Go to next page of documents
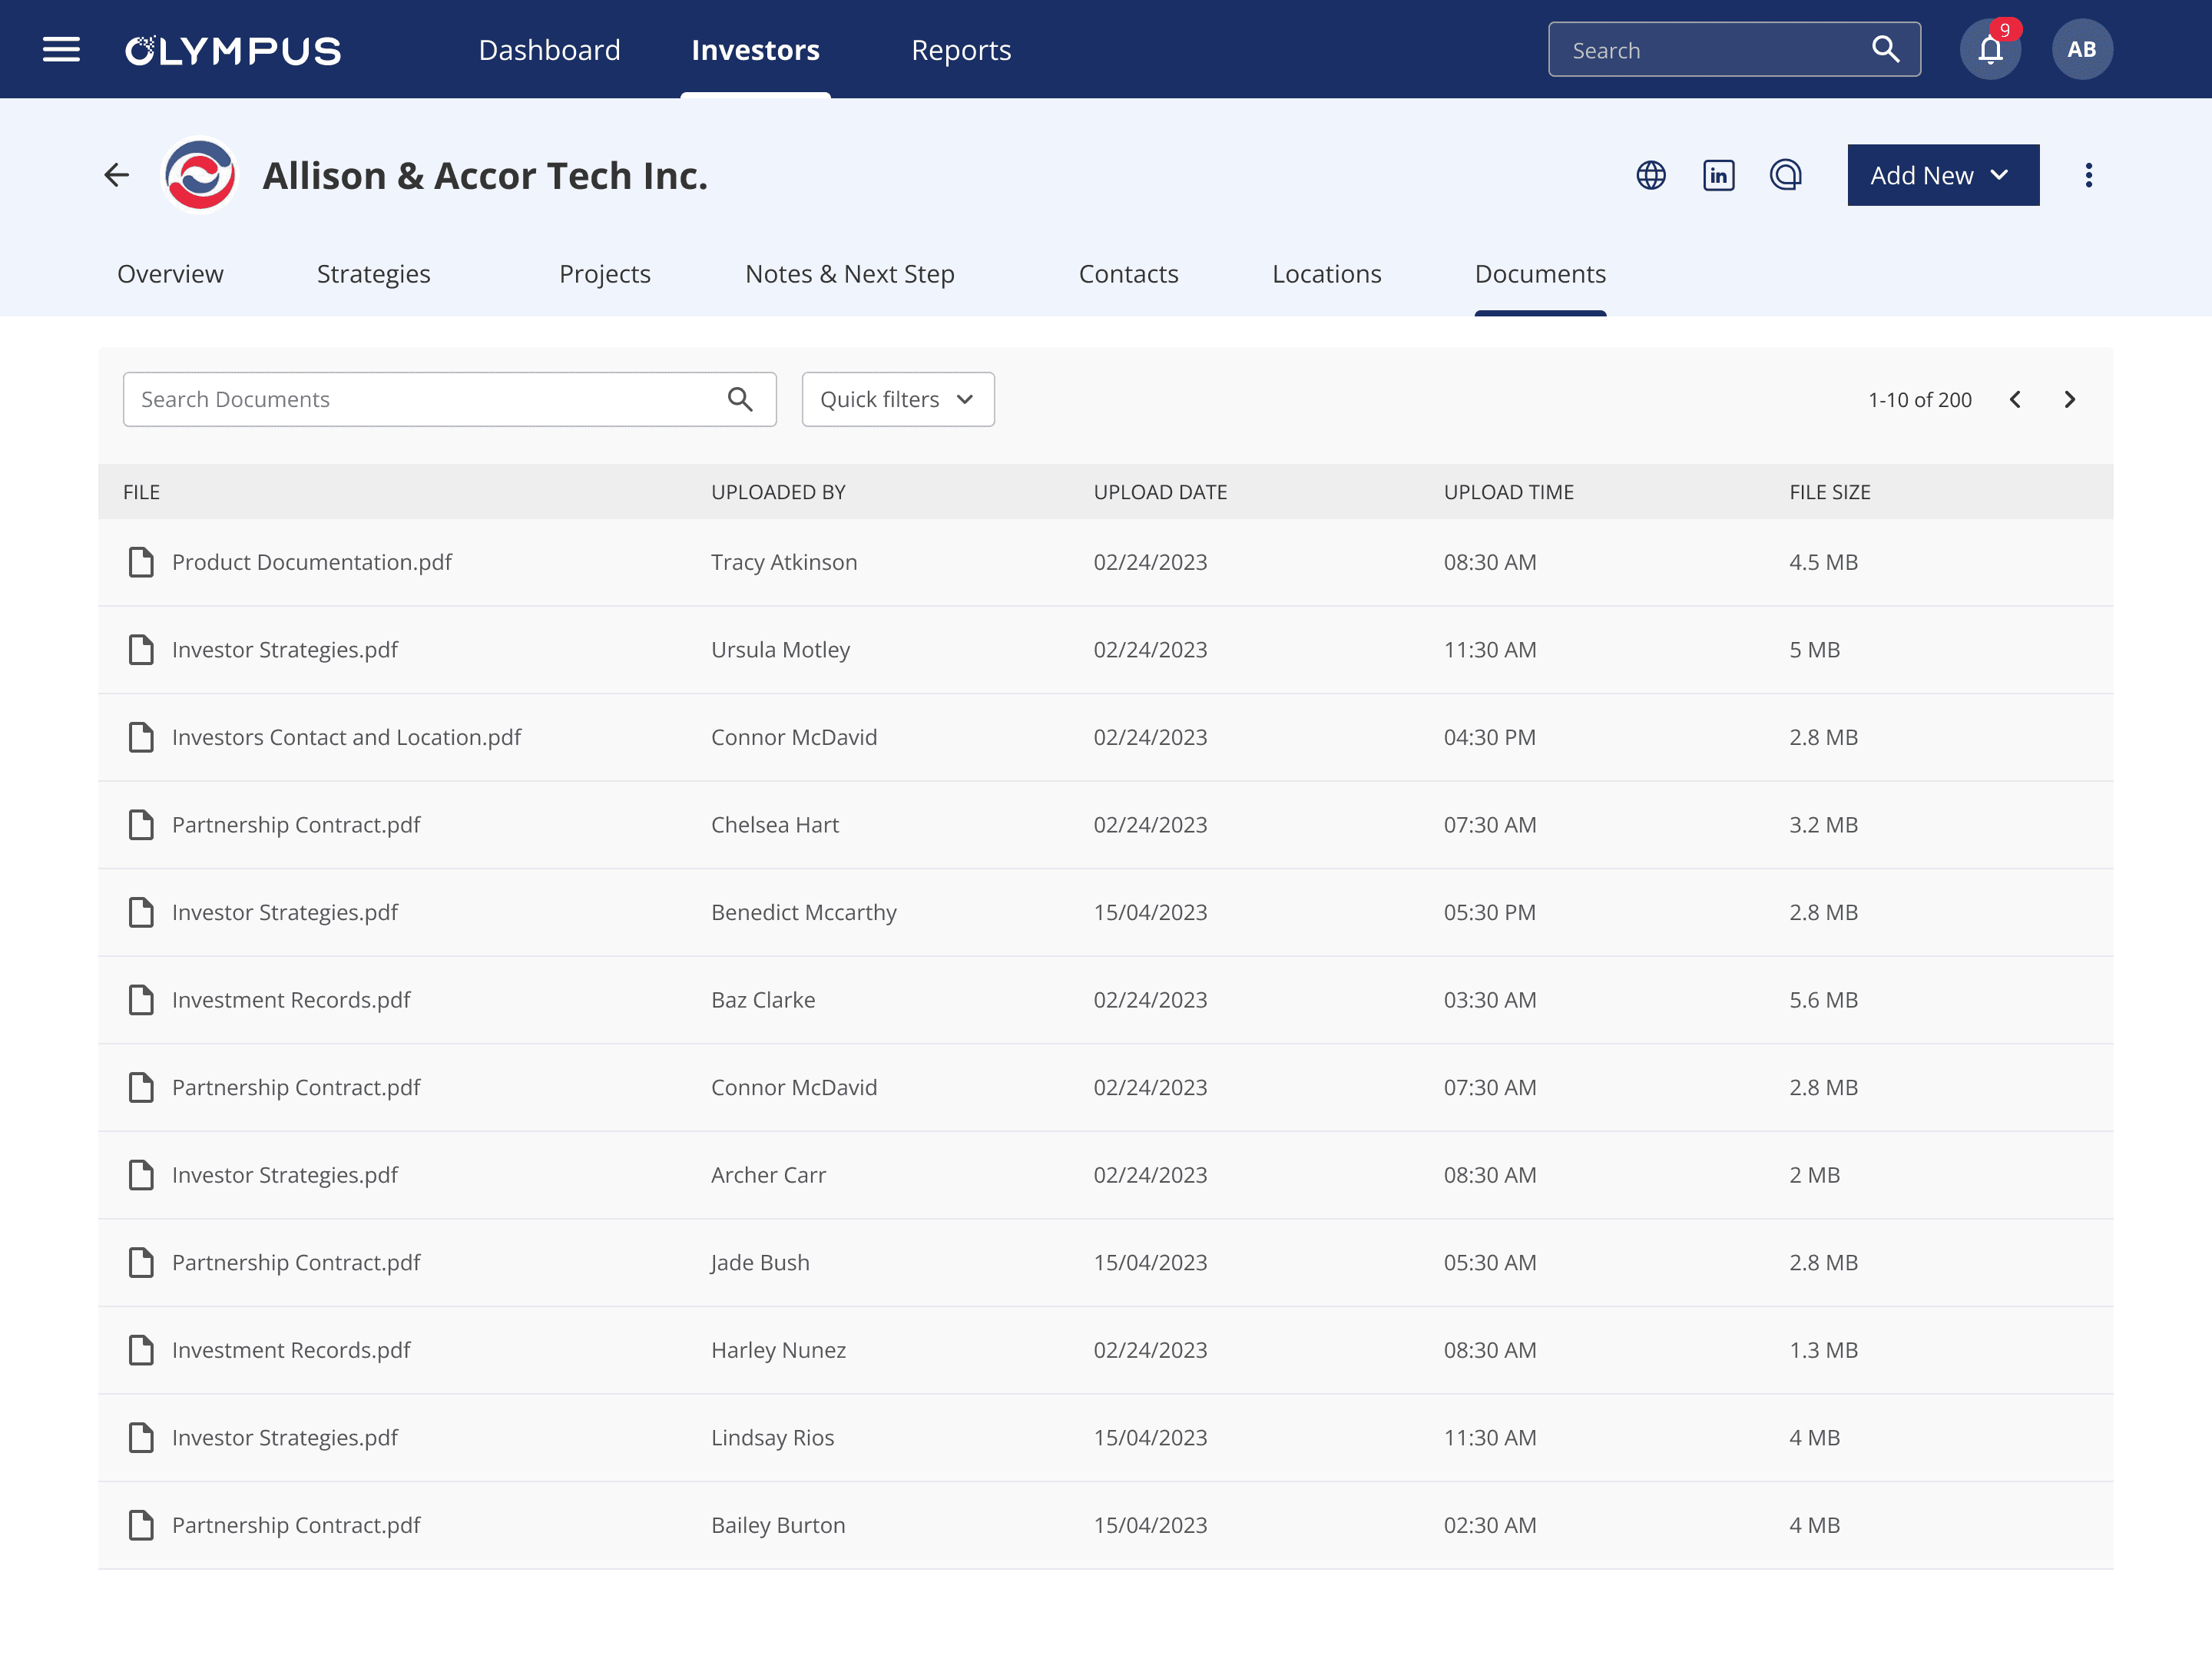 coord(2069,400)
